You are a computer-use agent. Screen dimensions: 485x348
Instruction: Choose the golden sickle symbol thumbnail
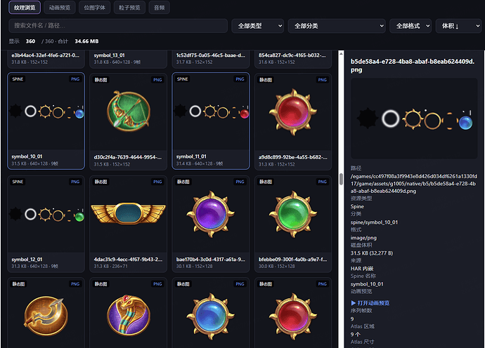[46, 313]
